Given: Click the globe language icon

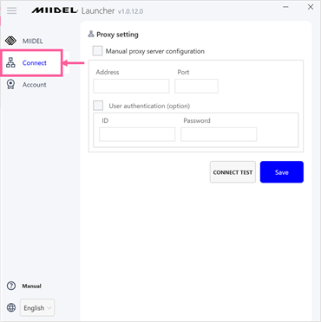Looking at the screenshot, I should click(x=11, y=307).
